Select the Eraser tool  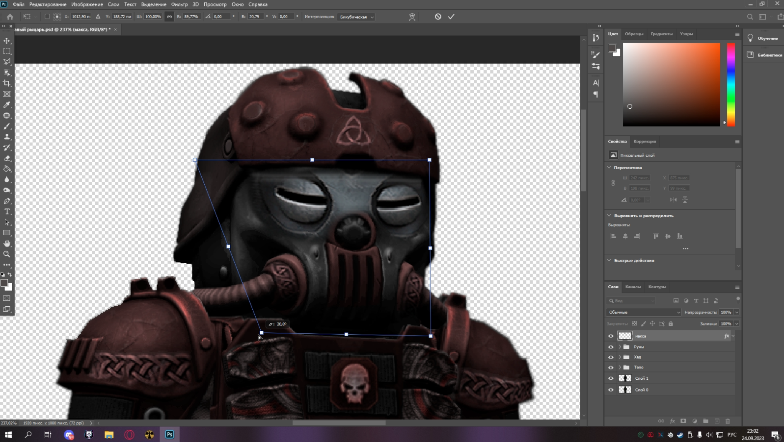[7, 158]
